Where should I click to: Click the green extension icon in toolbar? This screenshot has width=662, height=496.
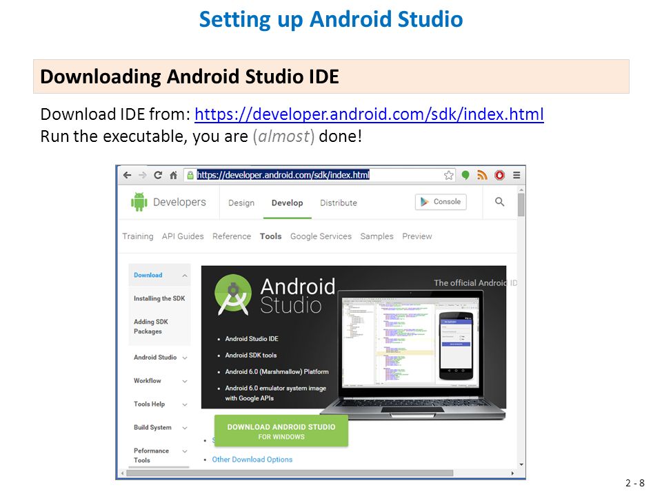point(465,175)
